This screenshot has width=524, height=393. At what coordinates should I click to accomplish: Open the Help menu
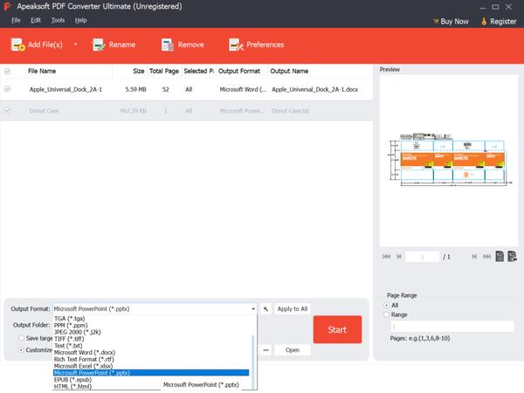click(x=80, y=19)
